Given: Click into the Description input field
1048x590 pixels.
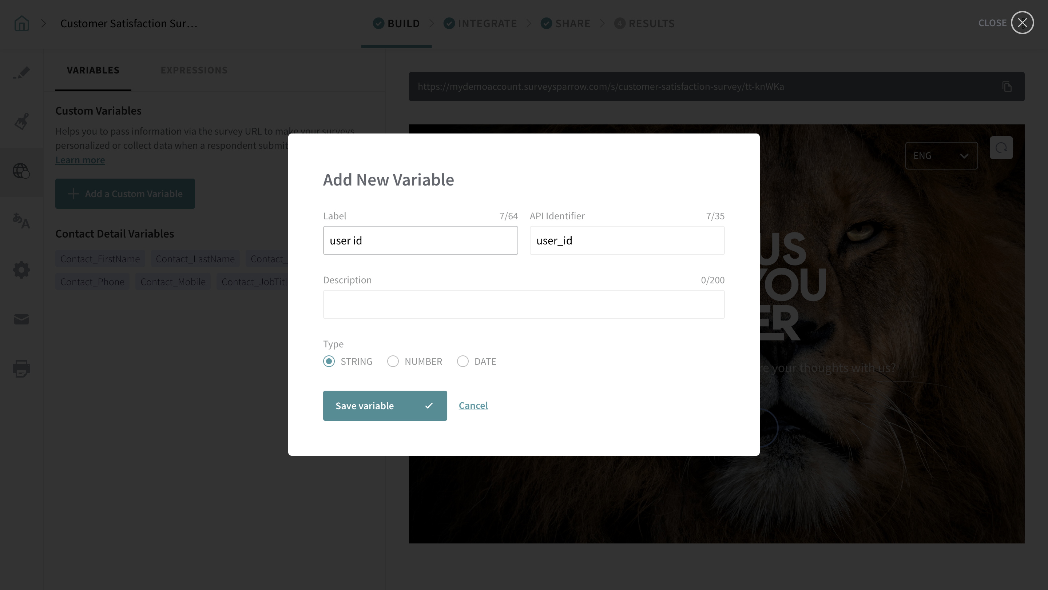Looking at the screenshot, I should [524, 304].
